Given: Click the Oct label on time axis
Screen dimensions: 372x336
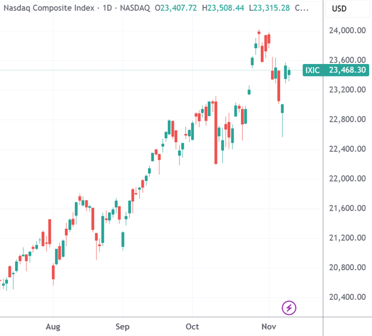Looking at the screenshot, I should click(x=192, y=326).
